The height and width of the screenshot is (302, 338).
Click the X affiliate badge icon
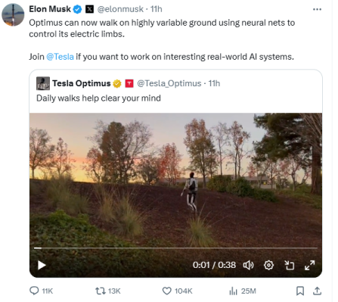(x=89, y=9)
